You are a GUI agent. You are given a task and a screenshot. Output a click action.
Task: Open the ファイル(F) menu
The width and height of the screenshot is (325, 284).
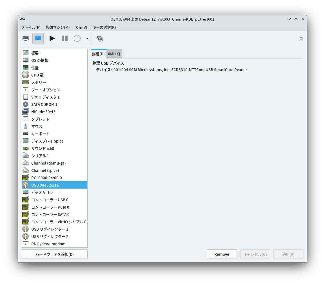pos(31,27)
